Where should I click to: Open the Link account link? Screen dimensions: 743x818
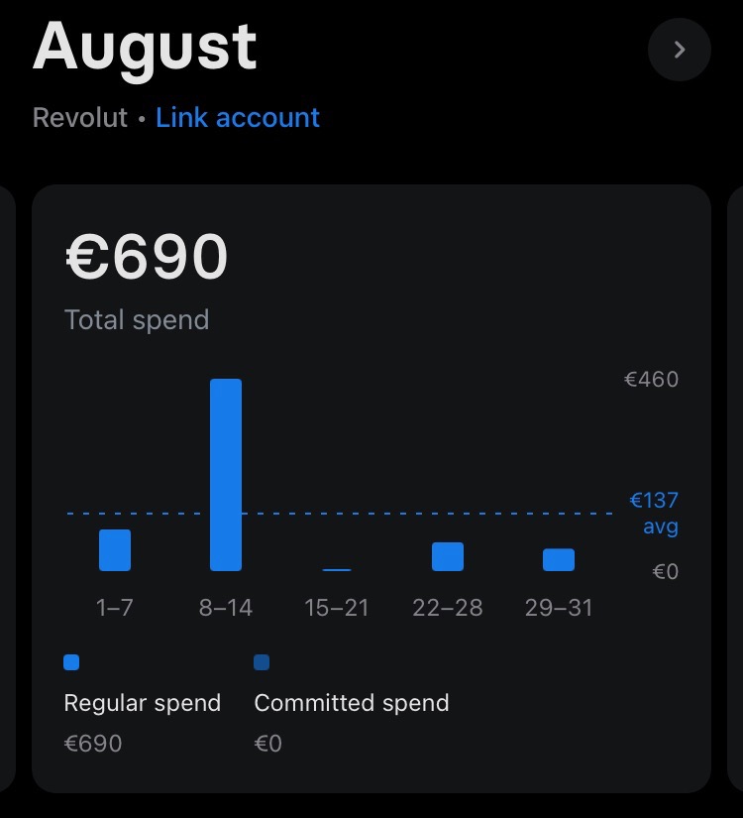pos(238,117)
